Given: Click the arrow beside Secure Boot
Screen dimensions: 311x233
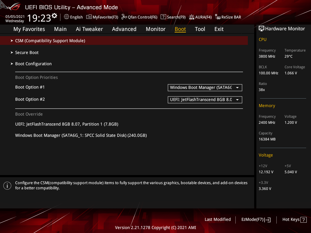Looking at the screenshot, I should click(x=12, y=52).
